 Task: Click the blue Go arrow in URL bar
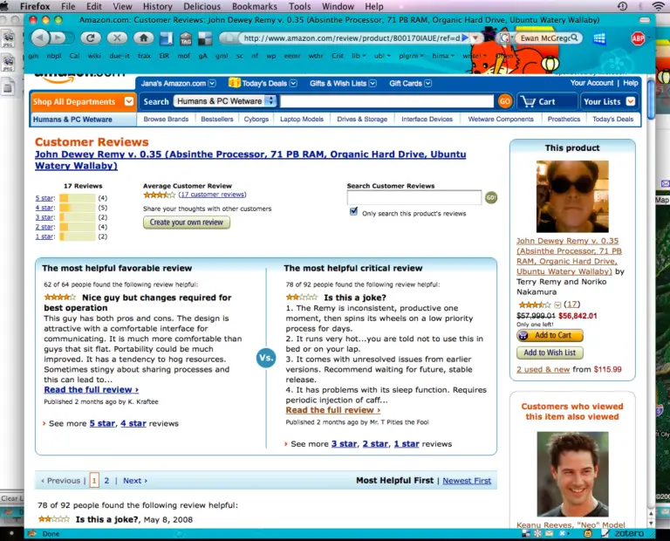(465, 38)
